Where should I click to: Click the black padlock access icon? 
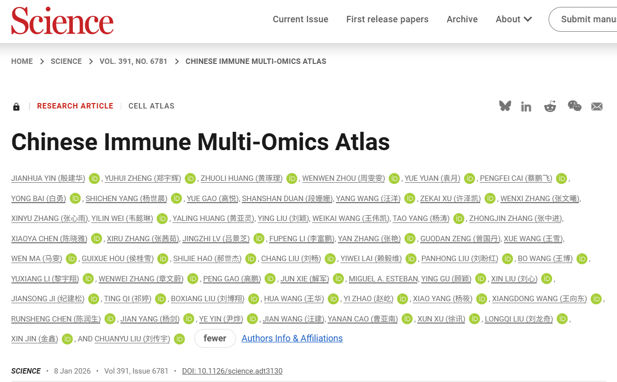pyautogui.click(x=16, y=107)
